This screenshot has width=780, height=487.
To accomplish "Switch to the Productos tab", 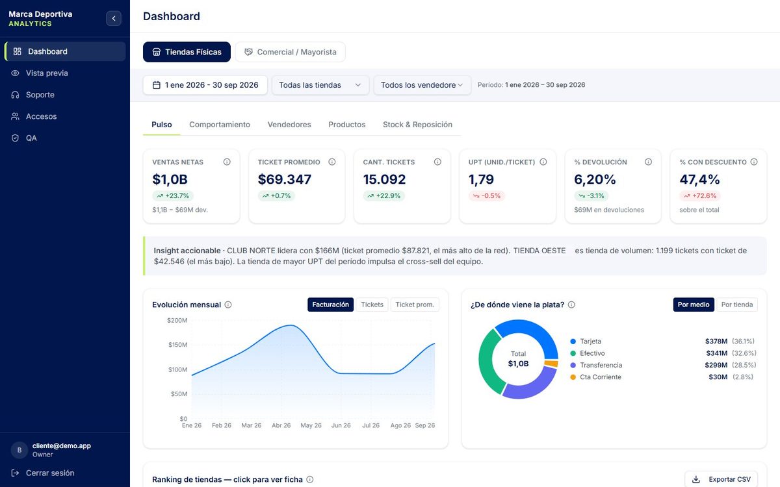I will point(347,125).
